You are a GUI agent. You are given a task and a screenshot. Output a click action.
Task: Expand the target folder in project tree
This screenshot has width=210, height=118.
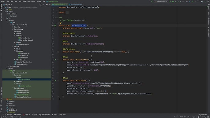click(5, 99)
